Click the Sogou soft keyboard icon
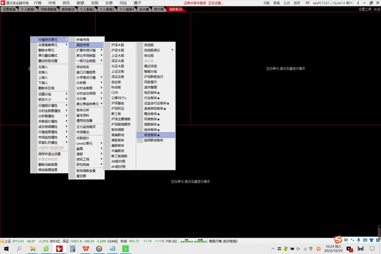The height and width of the screenshot is (254, 381). point(365,240)
